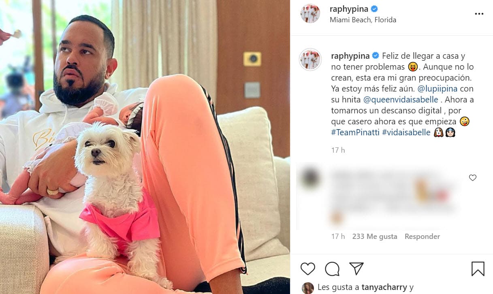View the 233 Me gusta comment likes
The width and height of the screenshot is (493, 294).
[375, 236]
